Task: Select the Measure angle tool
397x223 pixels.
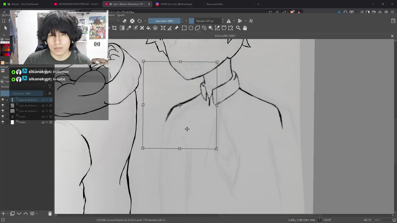Action: coord(170,28)
